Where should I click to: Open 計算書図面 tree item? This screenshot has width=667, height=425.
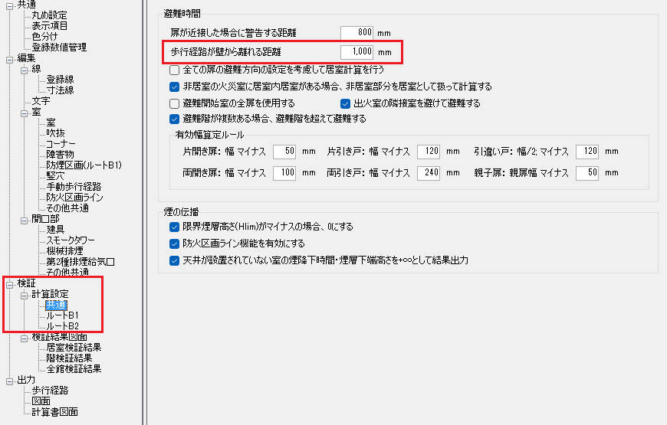(x=55, y=412)
